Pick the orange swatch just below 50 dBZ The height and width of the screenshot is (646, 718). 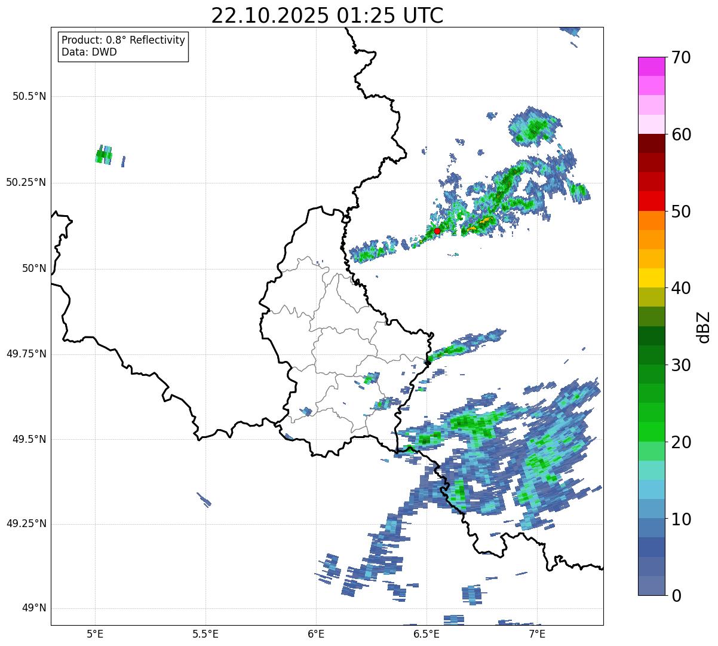(652, 221)
